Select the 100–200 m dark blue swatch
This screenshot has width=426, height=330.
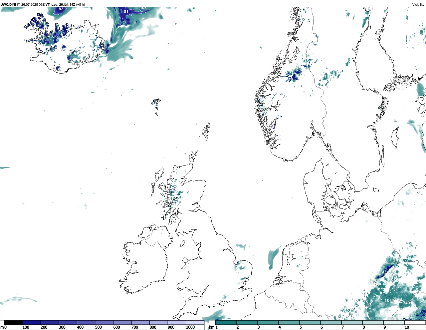click(32, 322)
